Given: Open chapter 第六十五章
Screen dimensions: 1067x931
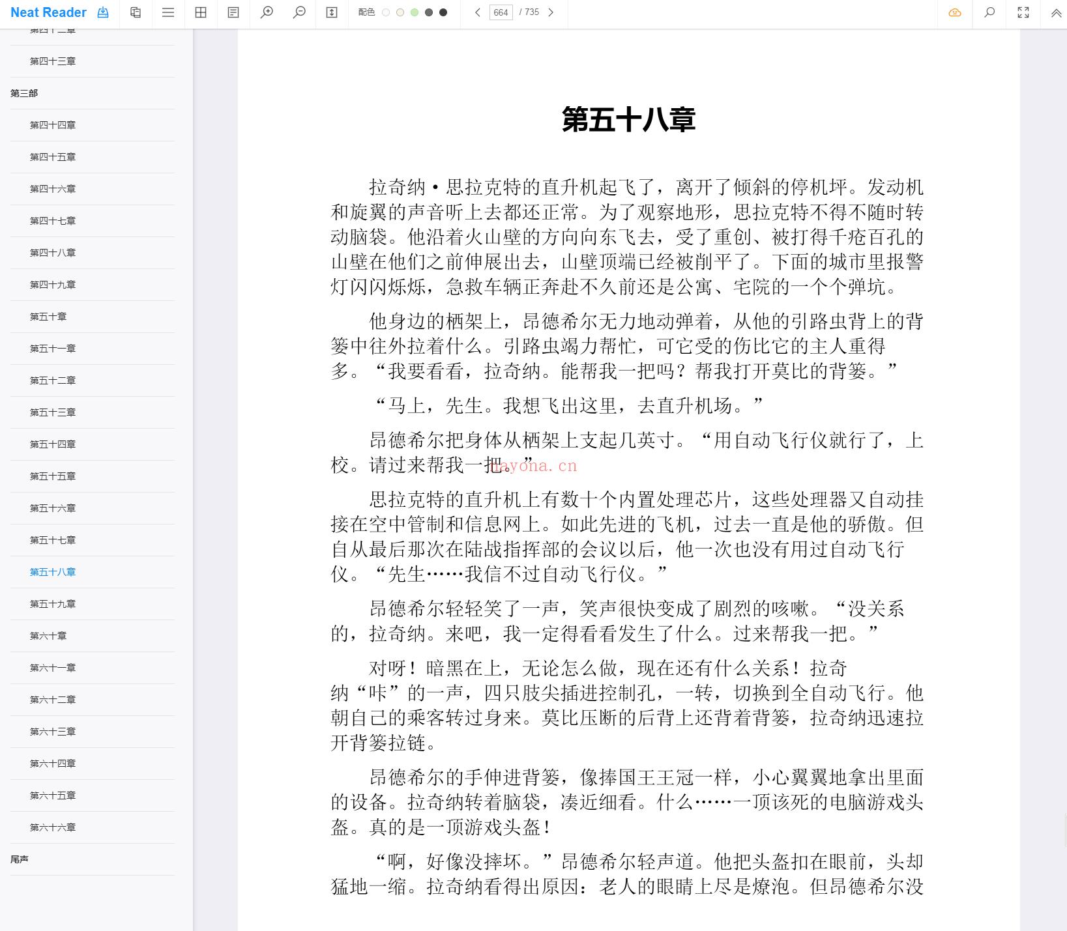Looking at the screenshot, I should pos(53,795).
